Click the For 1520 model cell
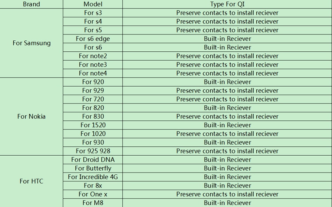The image size is (332, 207). pos(93,125)
